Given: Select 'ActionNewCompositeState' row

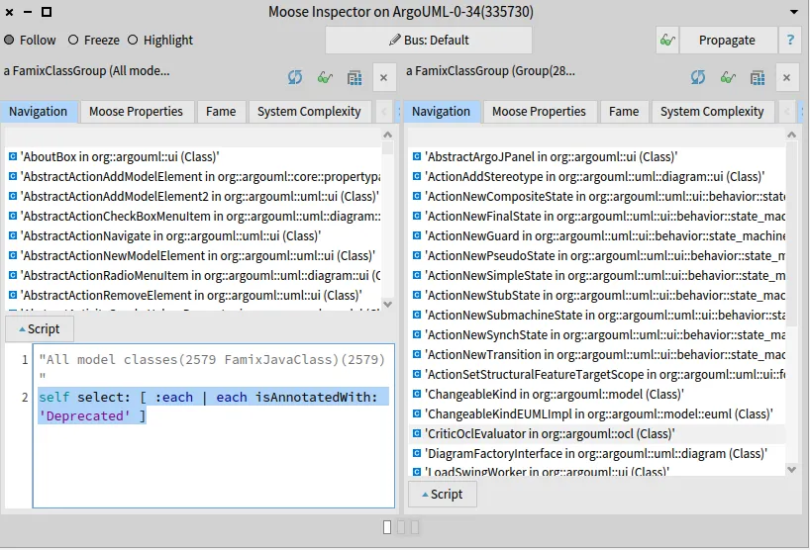Looking at the screenshot, I should click(598, 197).
